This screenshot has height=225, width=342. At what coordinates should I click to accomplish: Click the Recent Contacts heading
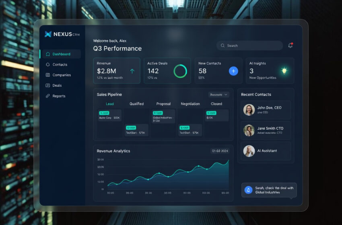[256, 94]
